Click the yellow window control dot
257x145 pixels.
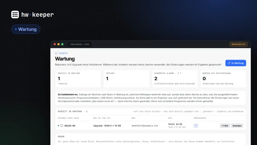[x=59, y=44]
